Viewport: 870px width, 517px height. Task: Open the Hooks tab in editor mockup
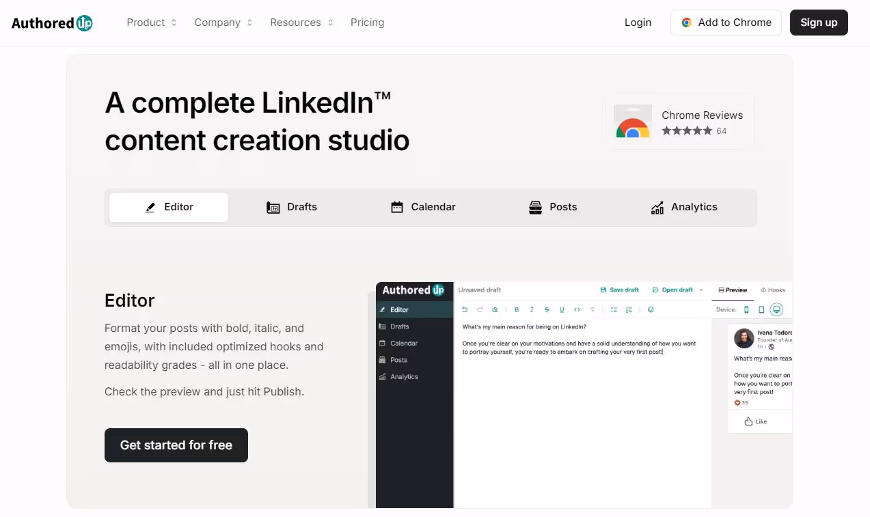coord(773,290)
